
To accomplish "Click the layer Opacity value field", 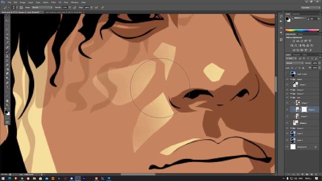I will [x=315, y=63].
